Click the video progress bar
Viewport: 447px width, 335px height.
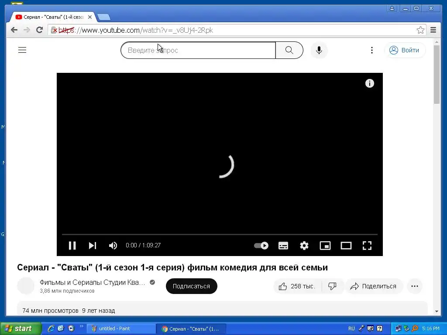220,234
